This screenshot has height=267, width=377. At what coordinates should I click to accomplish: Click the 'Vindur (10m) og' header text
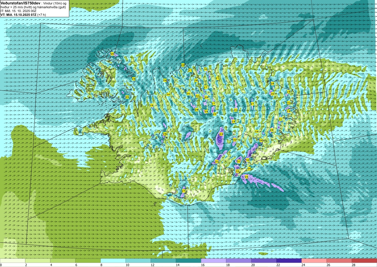(x=55, y=3)
